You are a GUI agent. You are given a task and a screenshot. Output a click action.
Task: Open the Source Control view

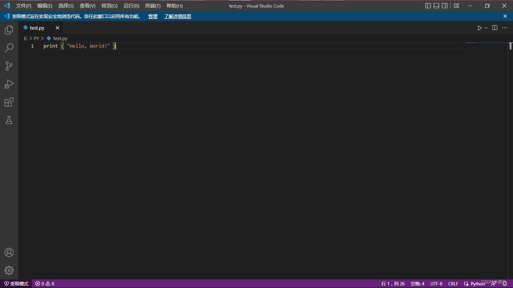[9, 66]
